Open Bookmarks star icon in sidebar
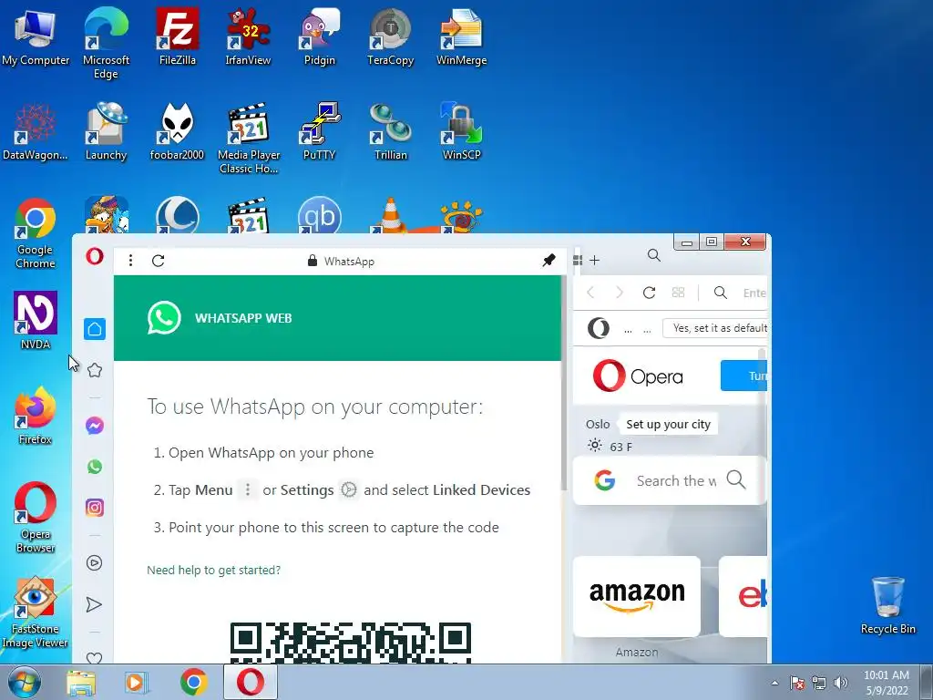This screenshot has width=933, height=700. coord(95,370)
